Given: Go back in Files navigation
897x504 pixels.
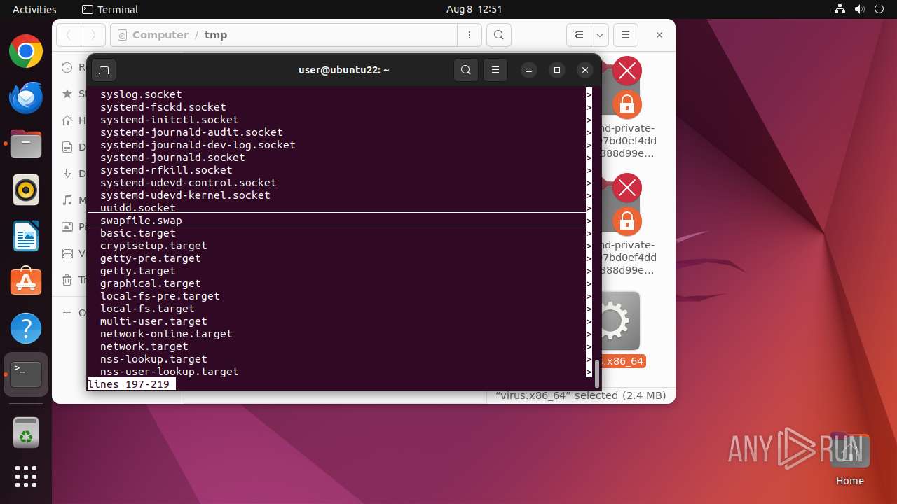Looking at the screenshot, I should point(69,35).
